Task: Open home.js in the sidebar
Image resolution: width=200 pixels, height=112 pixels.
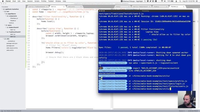Action: (11, 23)
